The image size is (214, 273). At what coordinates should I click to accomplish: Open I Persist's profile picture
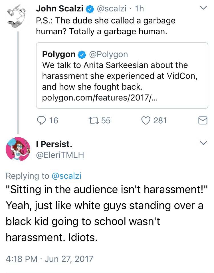pyautogui.click(x=18, y=149)
